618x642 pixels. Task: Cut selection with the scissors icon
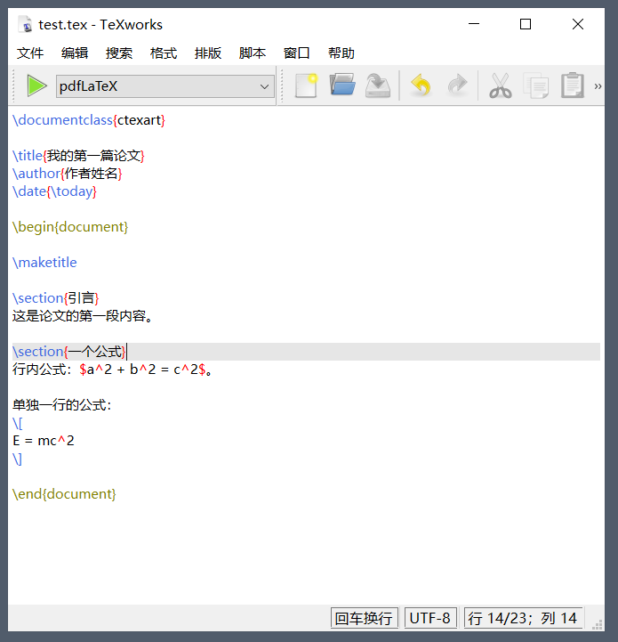pos(500,85)
